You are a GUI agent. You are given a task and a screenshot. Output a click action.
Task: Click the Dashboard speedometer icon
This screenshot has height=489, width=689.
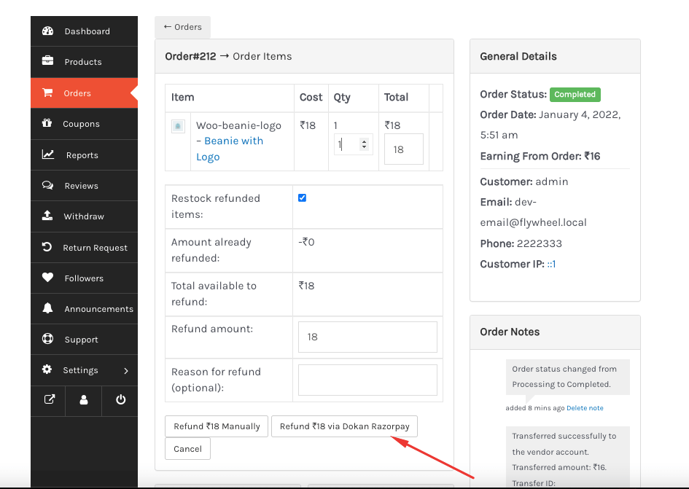pos(48,31)
